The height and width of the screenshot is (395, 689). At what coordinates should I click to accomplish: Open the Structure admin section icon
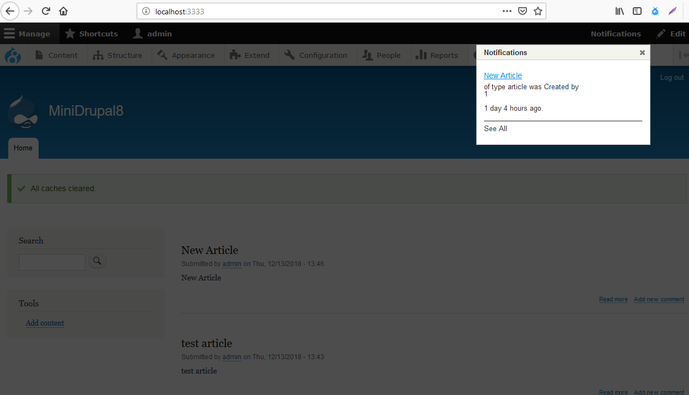pyautogui.click(x=97, y=55)
